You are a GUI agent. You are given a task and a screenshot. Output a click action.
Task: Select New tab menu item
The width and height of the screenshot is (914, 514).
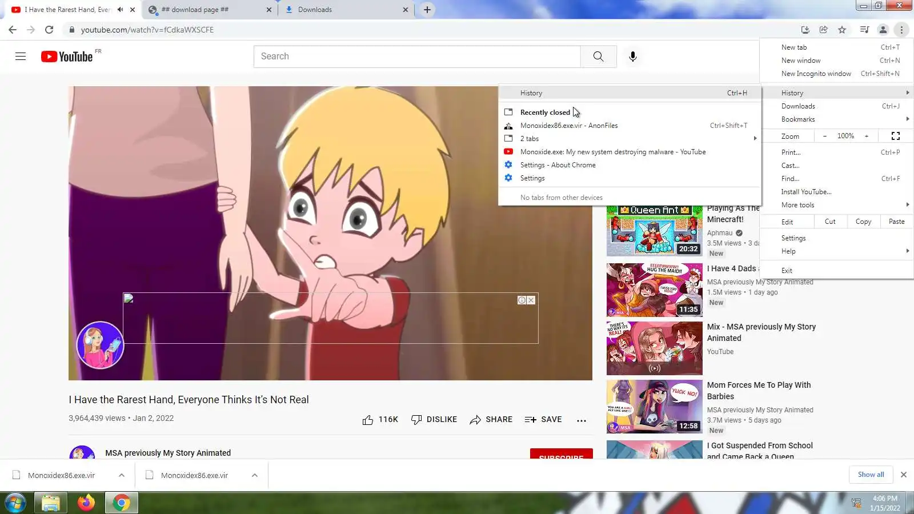coord(837,47)
